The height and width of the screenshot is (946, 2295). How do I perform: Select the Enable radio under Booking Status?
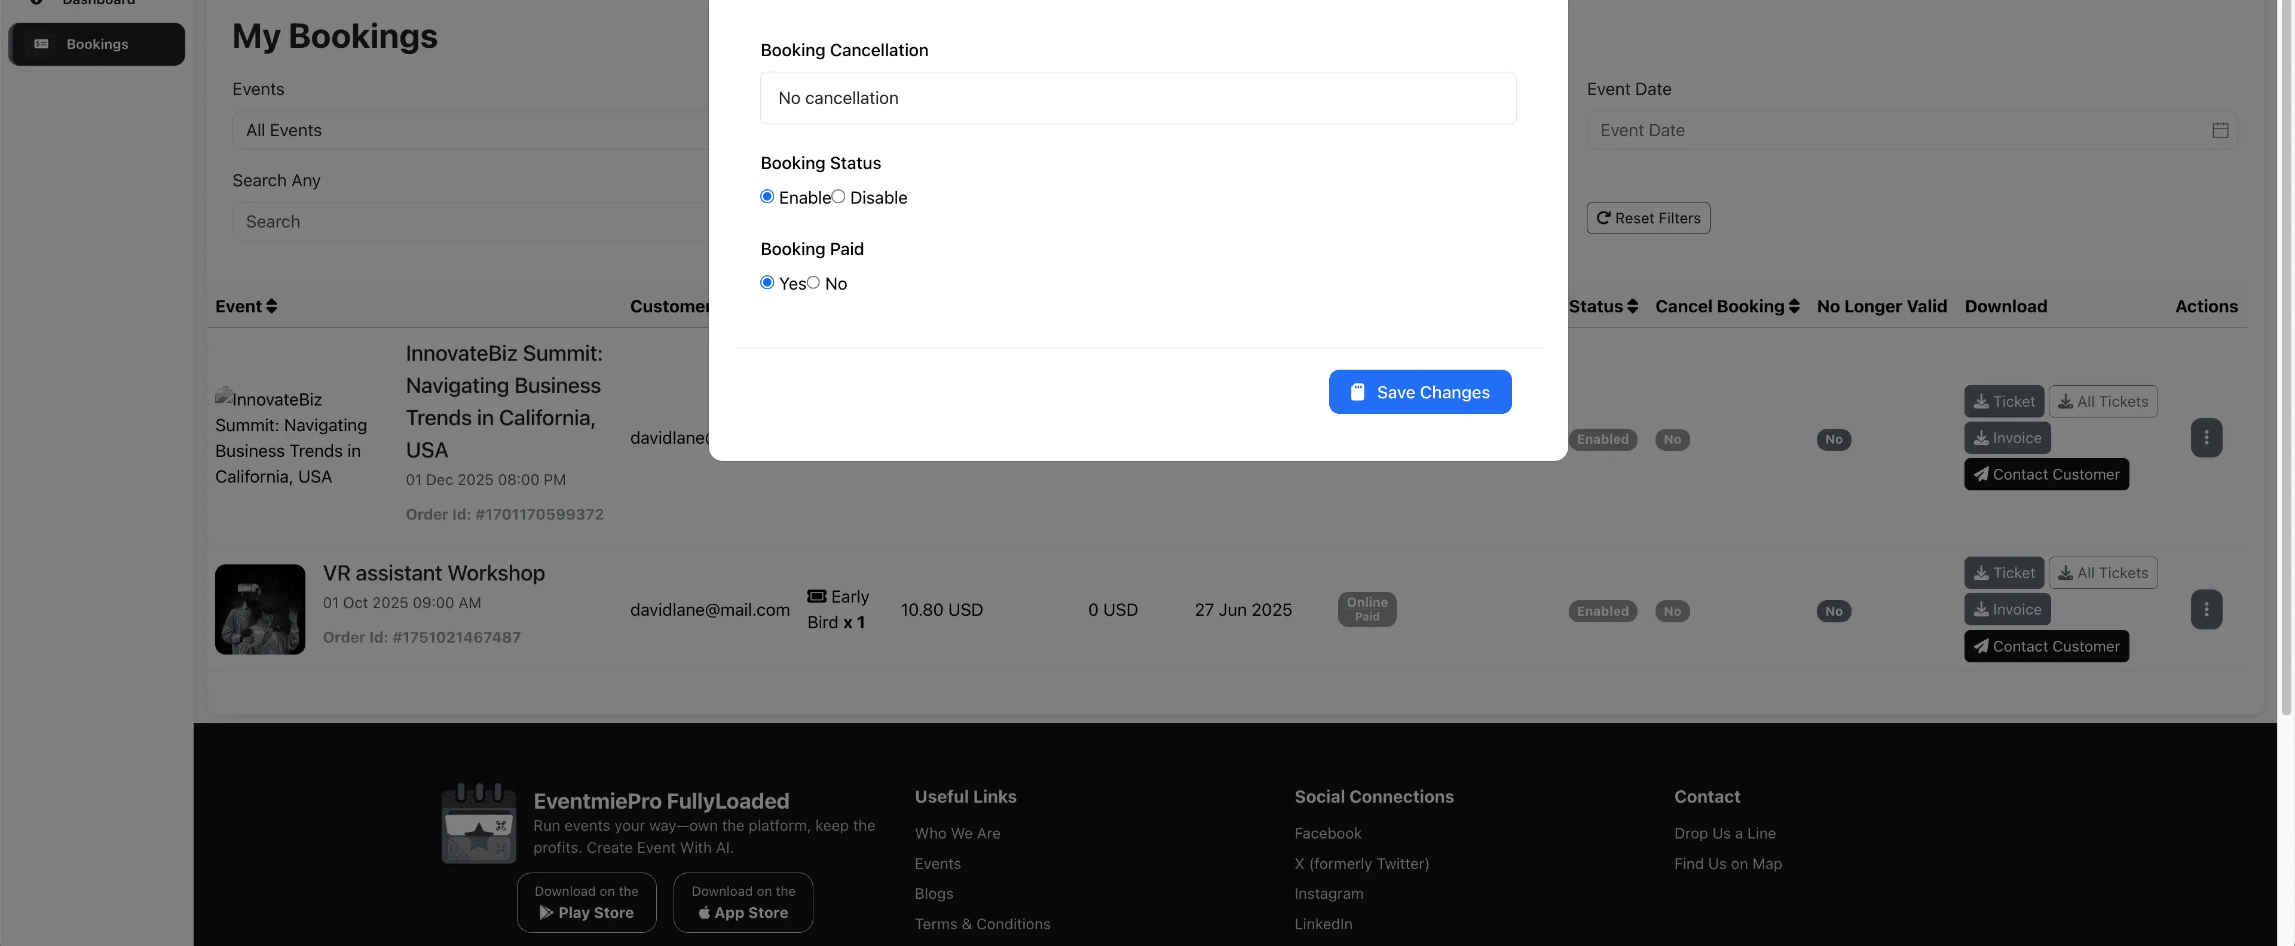(x=766, y=196)
